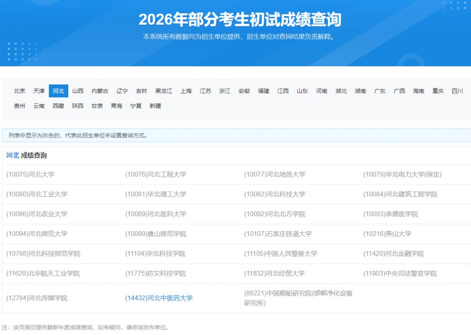The height and width of the screenshot is (335, 471).
Task: Click the (11903)中央司法警官学院 entry
Action: tap(400, 274)
